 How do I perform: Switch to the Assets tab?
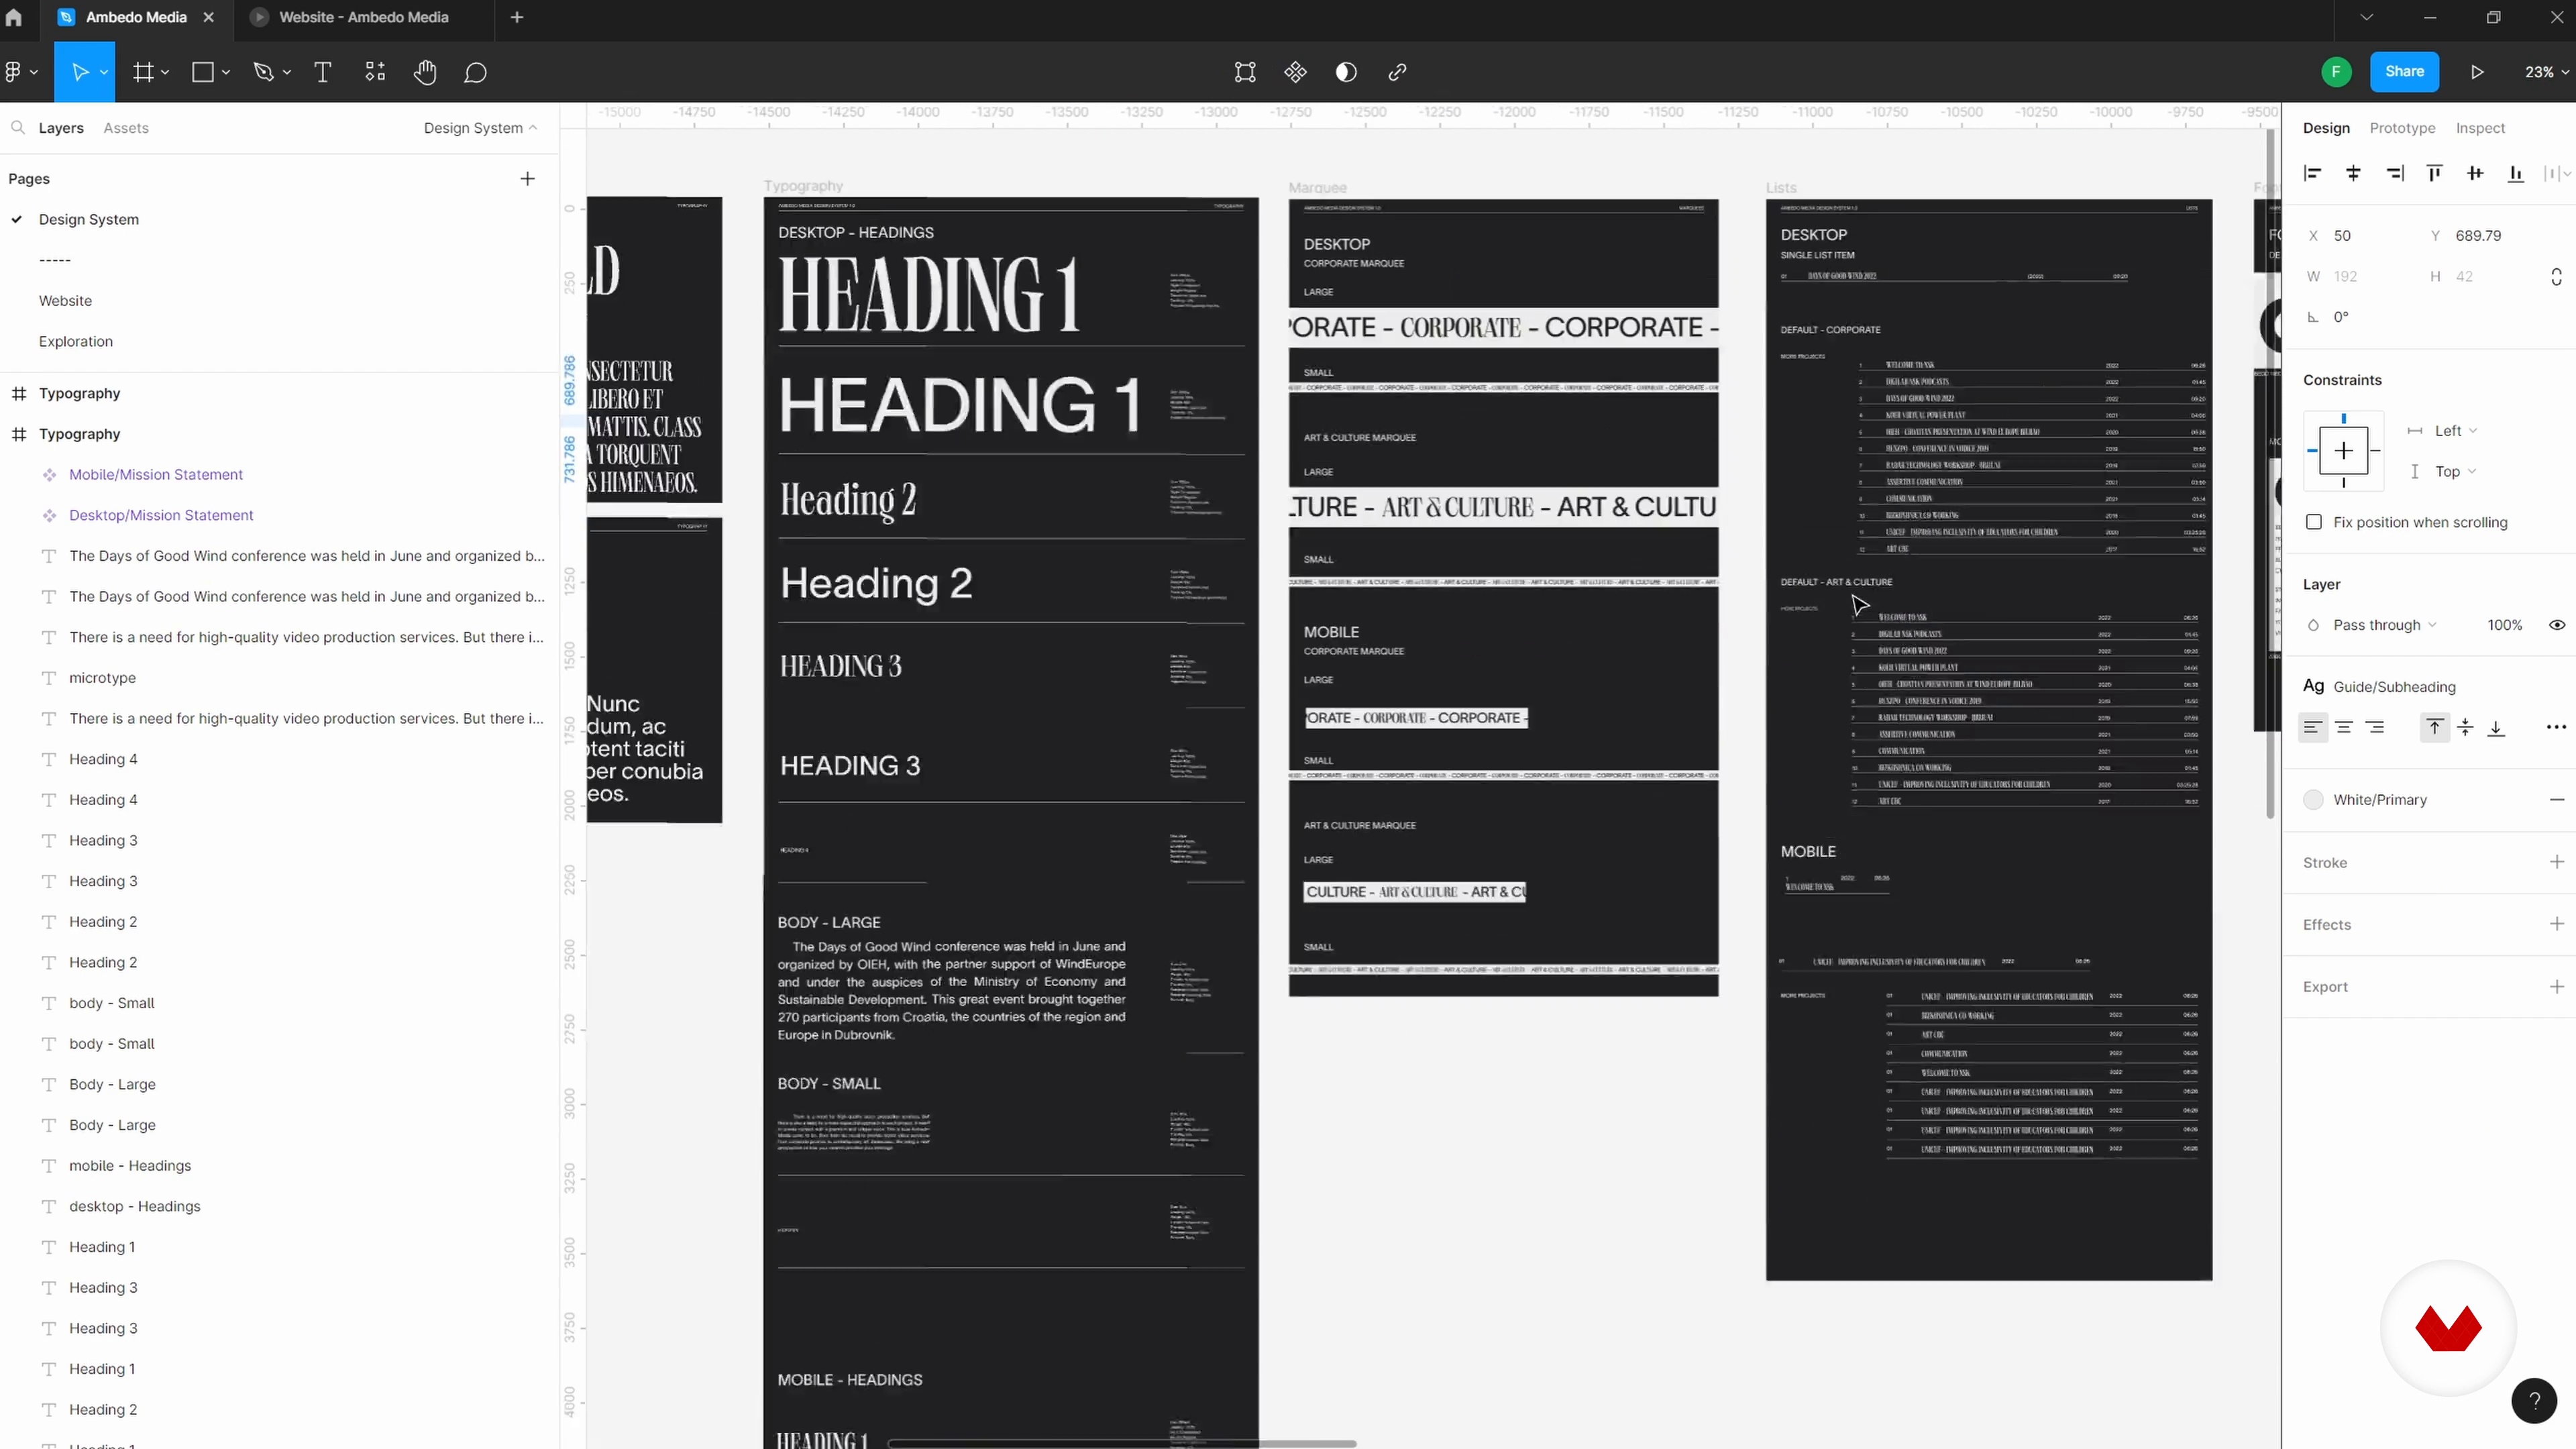click(126, 128)
